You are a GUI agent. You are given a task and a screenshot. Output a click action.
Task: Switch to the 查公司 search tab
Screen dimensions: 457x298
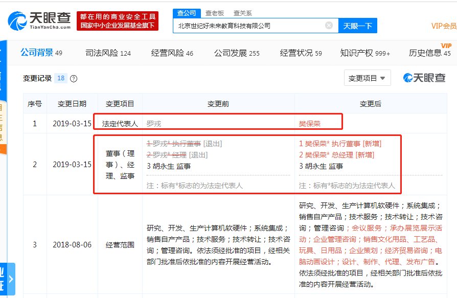click(x=187, y=13)
